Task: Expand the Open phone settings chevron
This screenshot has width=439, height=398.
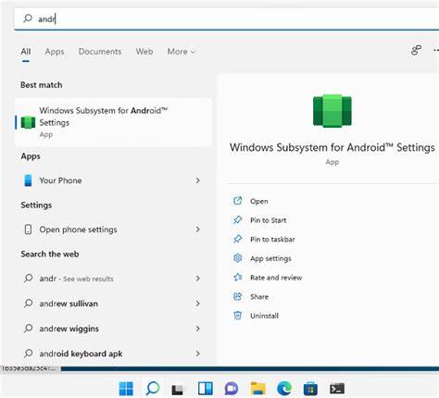Action: pyautogui.click(x=198, y=230)
